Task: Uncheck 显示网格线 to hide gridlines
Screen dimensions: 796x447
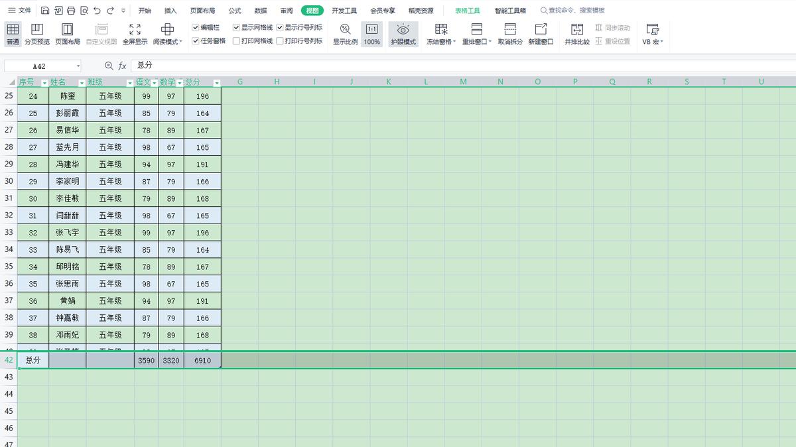Action: [x=237, y=27]
